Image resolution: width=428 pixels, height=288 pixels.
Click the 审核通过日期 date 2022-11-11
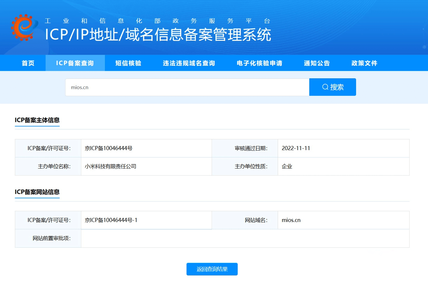[295, 148]
